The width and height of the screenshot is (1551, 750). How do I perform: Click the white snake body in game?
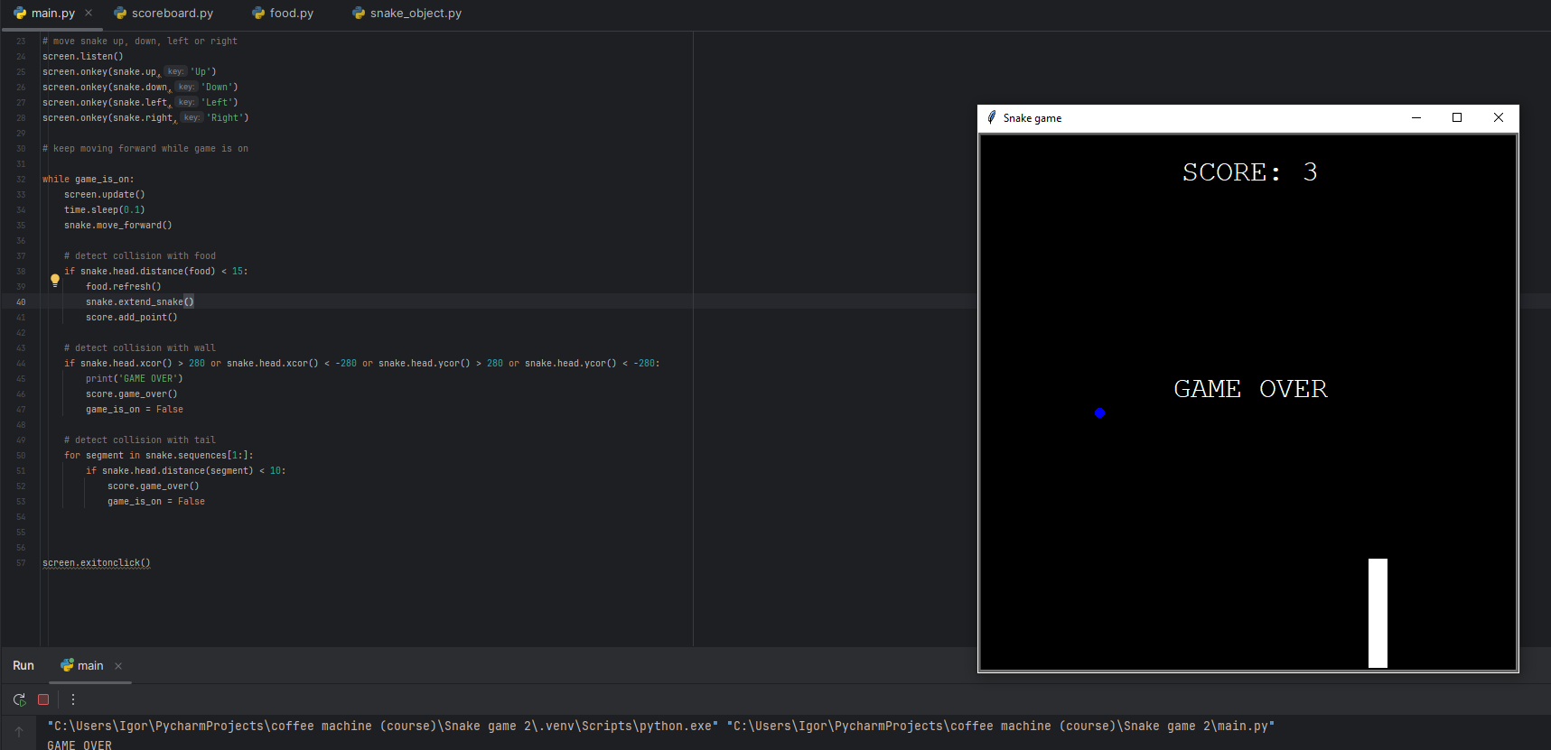[1378, 613]
